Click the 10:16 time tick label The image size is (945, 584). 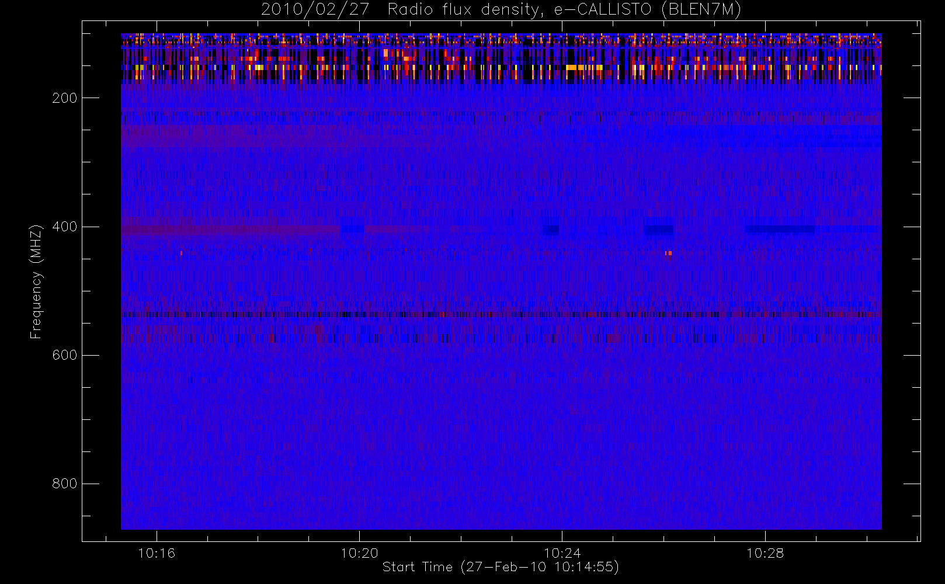click(157, 553)
